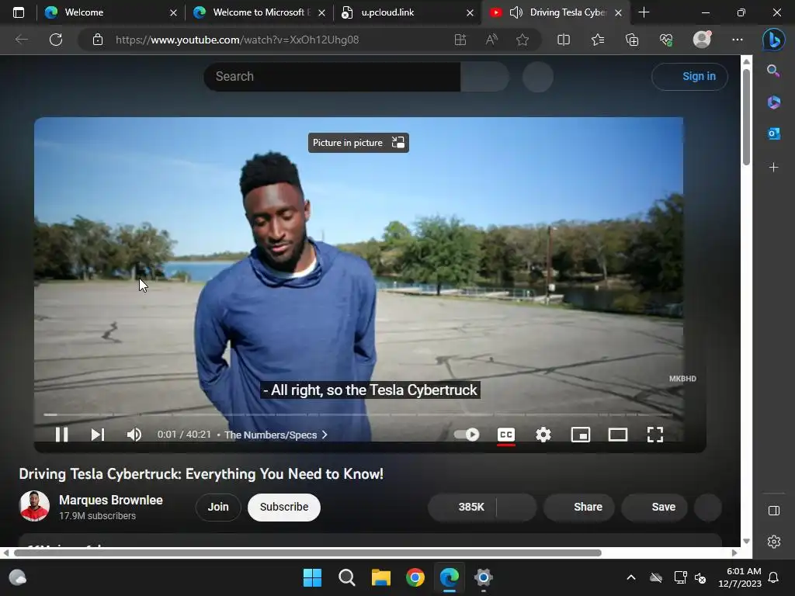Activate Read aloud icon
Image resolution: width=795 pixels, height=596 pixels.
[491, 40]
